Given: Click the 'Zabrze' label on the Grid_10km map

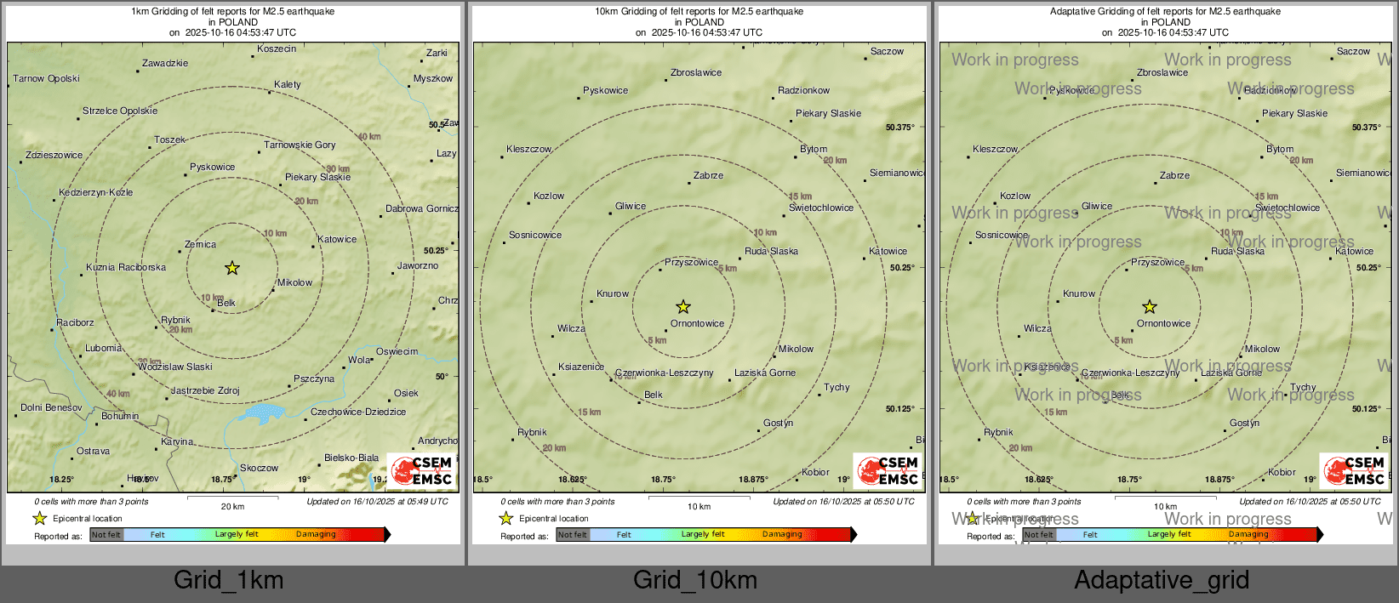Looking at the screenshot, I should [x=709, y=176].
